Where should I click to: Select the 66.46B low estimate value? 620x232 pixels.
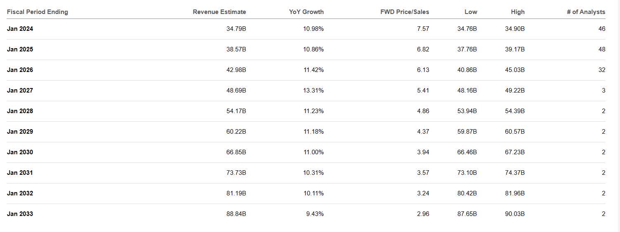tap(467, 152)
